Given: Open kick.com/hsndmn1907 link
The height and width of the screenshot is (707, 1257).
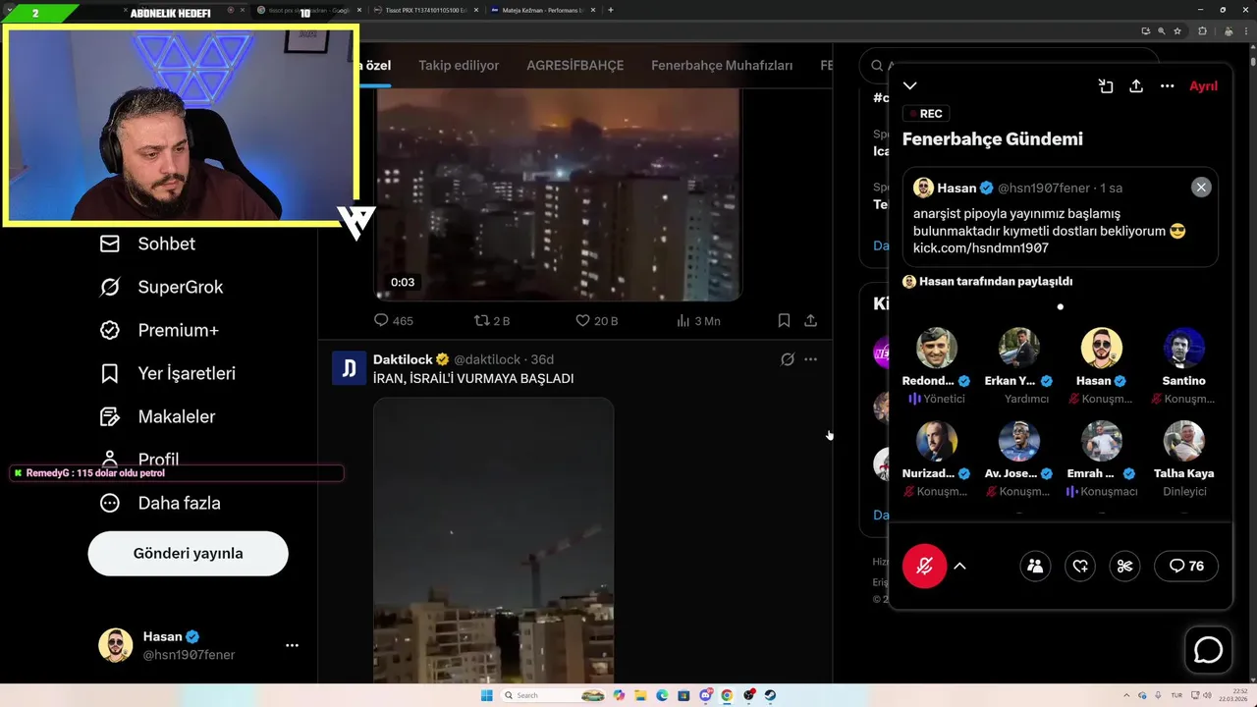Looking at the screenshot, I should [x=980, y=248].
